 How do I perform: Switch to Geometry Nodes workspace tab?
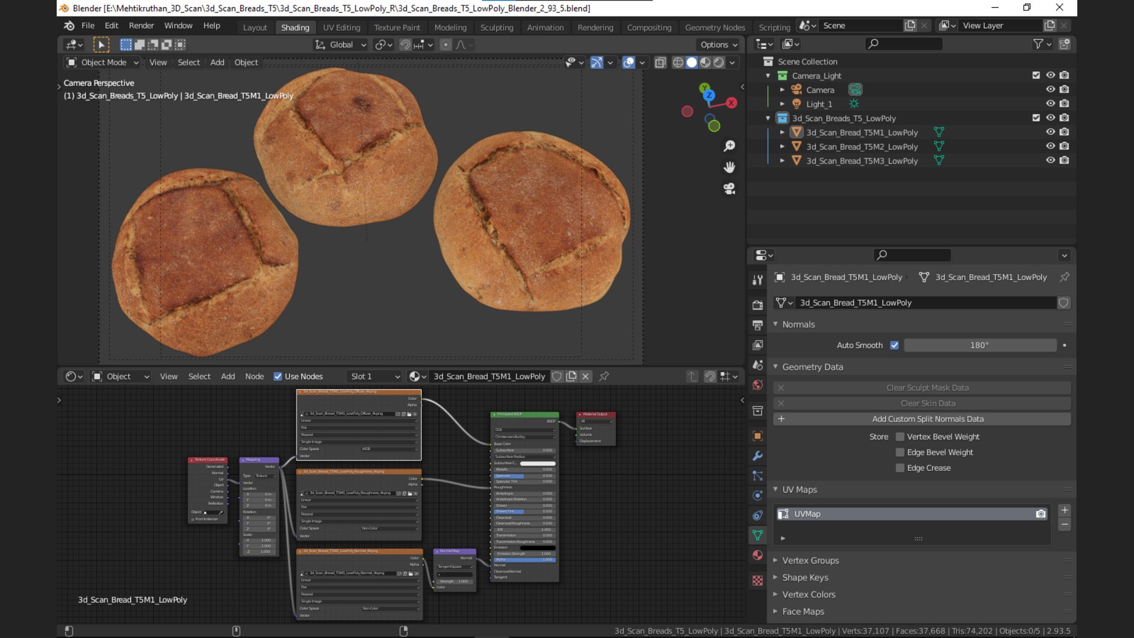pos(715,27)
